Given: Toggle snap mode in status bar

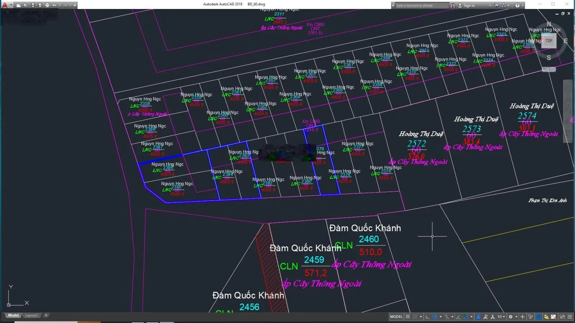Looking at the screenshot, I should [415, 317].
